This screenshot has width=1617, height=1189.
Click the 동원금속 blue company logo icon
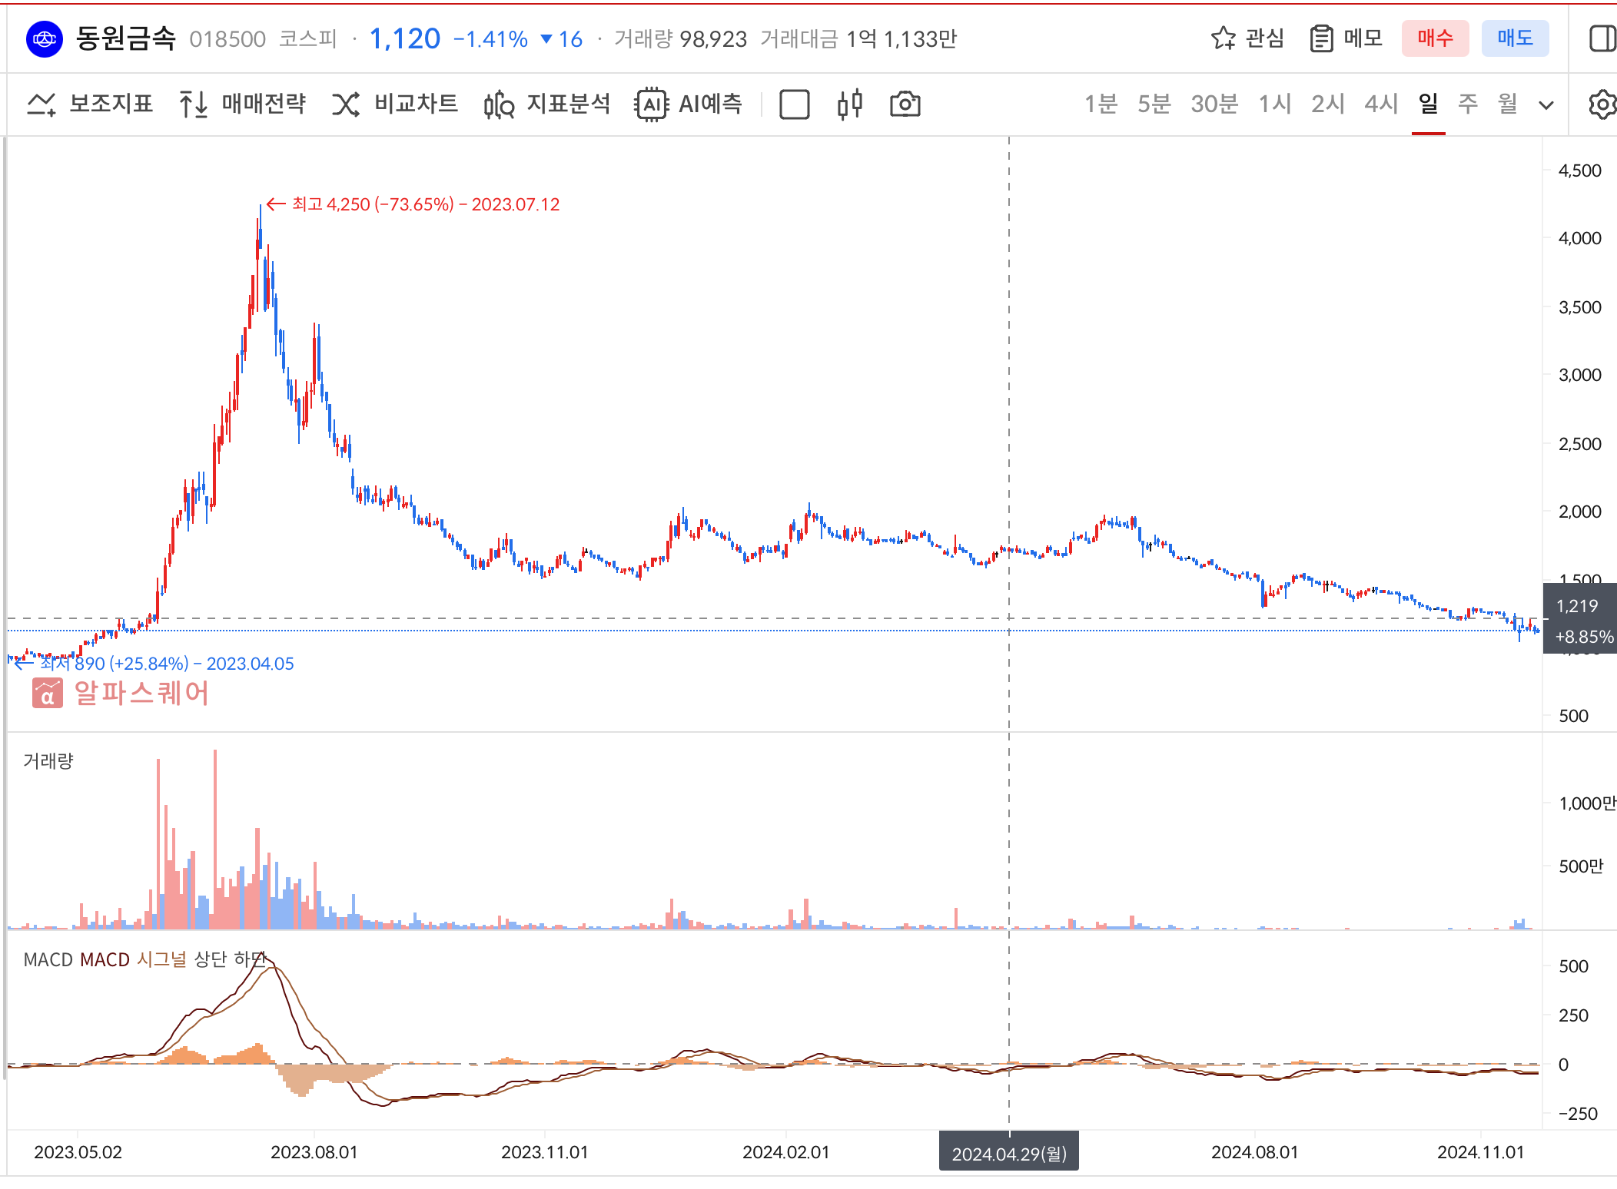point(45,39)
